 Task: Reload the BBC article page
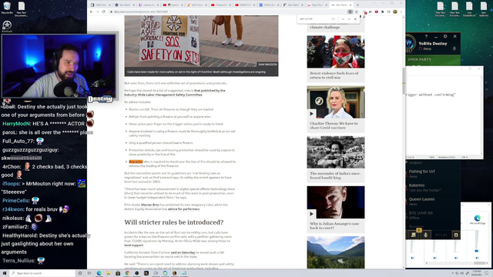coord(103,12)
